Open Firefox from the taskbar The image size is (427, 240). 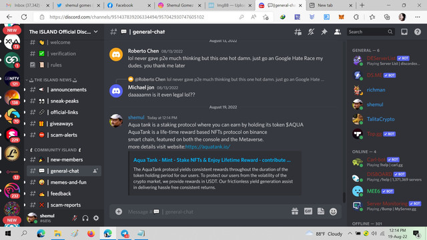point(91,233)
